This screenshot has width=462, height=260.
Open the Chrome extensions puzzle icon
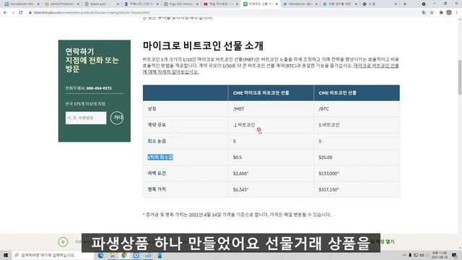point(441,13)
